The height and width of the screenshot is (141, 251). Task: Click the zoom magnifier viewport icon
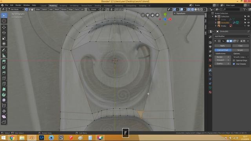pyautogui.click(x=157, y=15)
